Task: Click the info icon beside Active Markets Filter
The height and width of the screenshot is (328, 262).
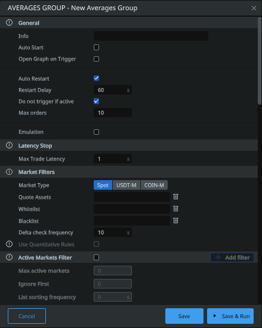Action: 9,257
